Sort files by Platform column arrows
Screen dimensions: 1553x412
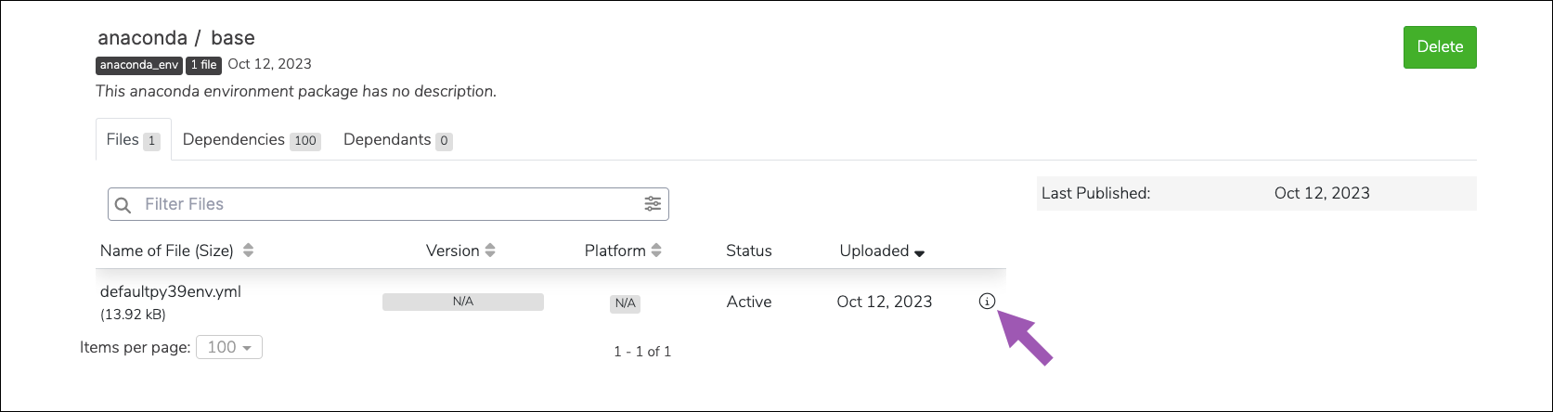[x=656, y=251]
